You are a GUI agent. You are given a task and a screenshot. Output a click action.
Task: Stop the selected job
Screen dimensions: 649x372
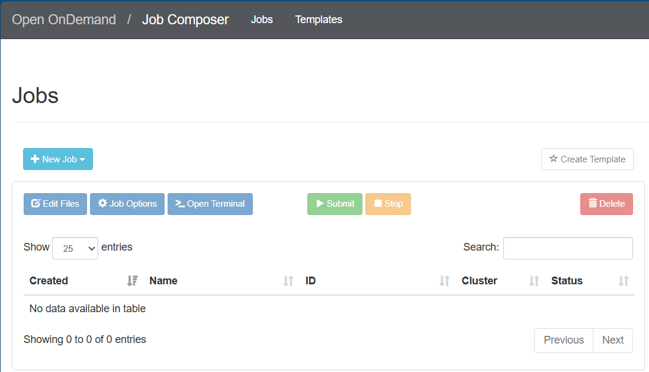point(388,204)
